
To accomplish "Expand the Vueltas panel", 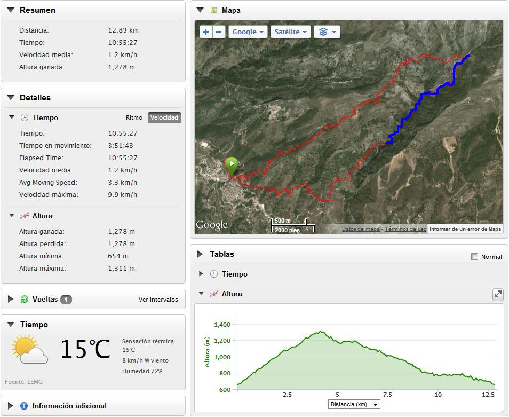I will tap(10, 299).
